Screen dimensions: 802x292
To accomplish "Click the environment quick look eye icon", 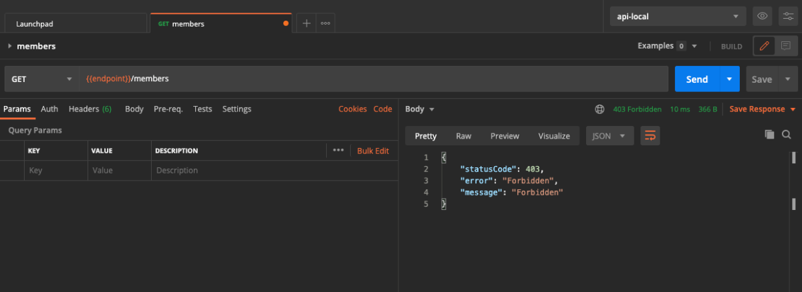I will [x=763, y=16].
